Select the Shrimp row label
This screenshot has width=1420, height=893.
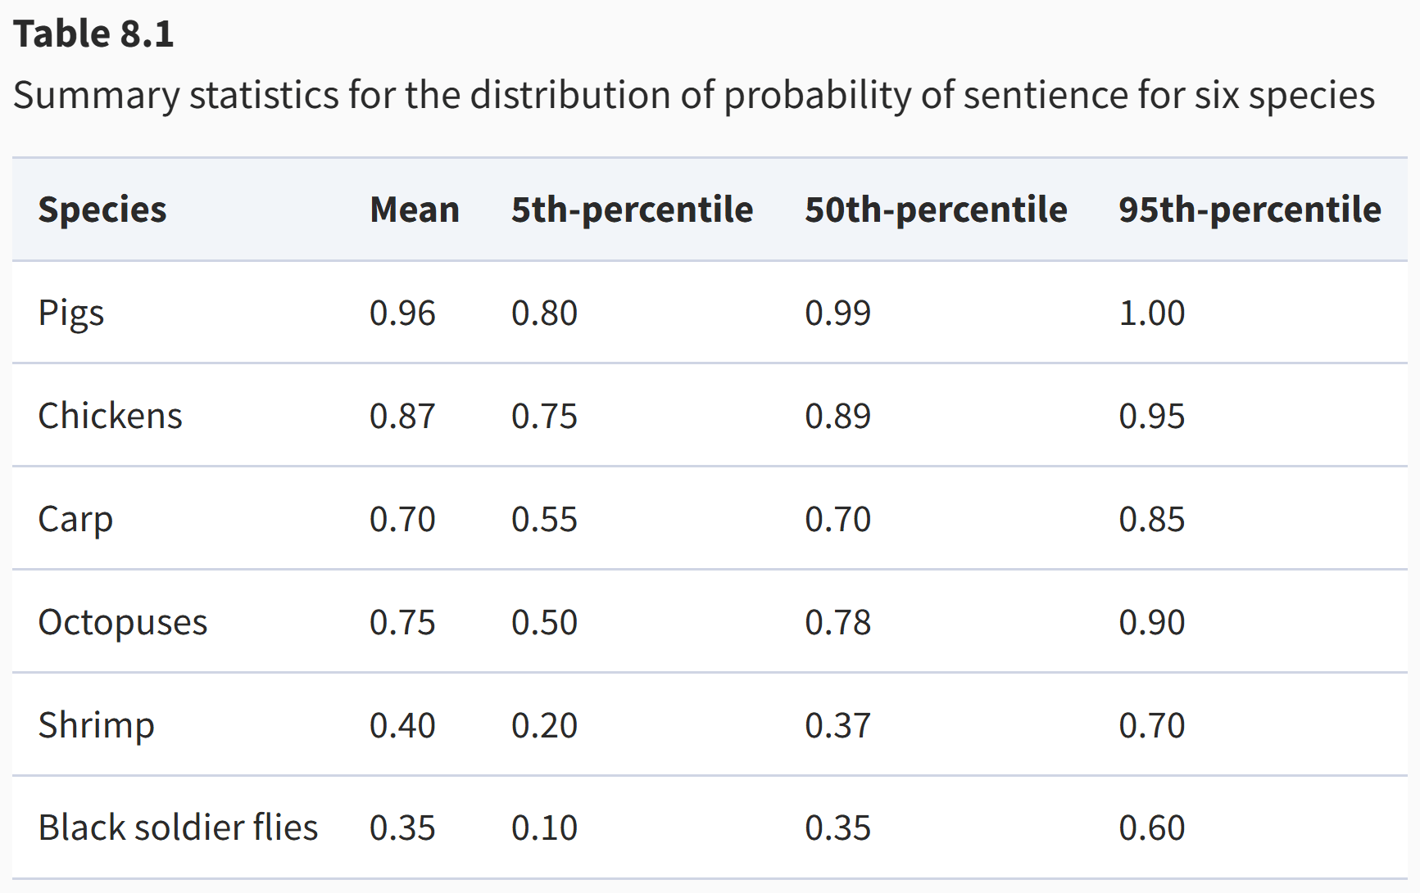point(96,725)
